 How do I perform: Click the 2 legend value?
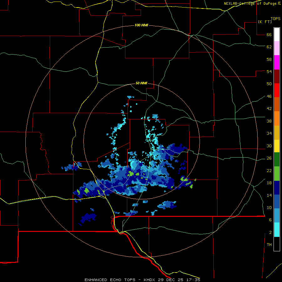tap(270, 232)
